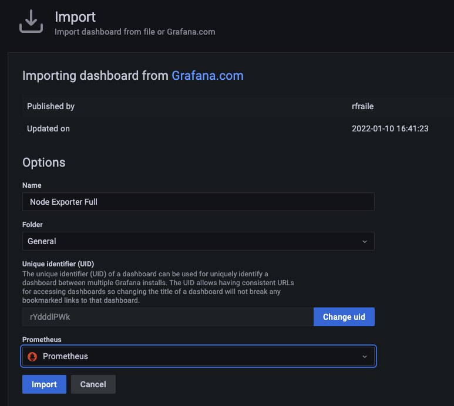Click the Change uid button

[x=344, y=317]
